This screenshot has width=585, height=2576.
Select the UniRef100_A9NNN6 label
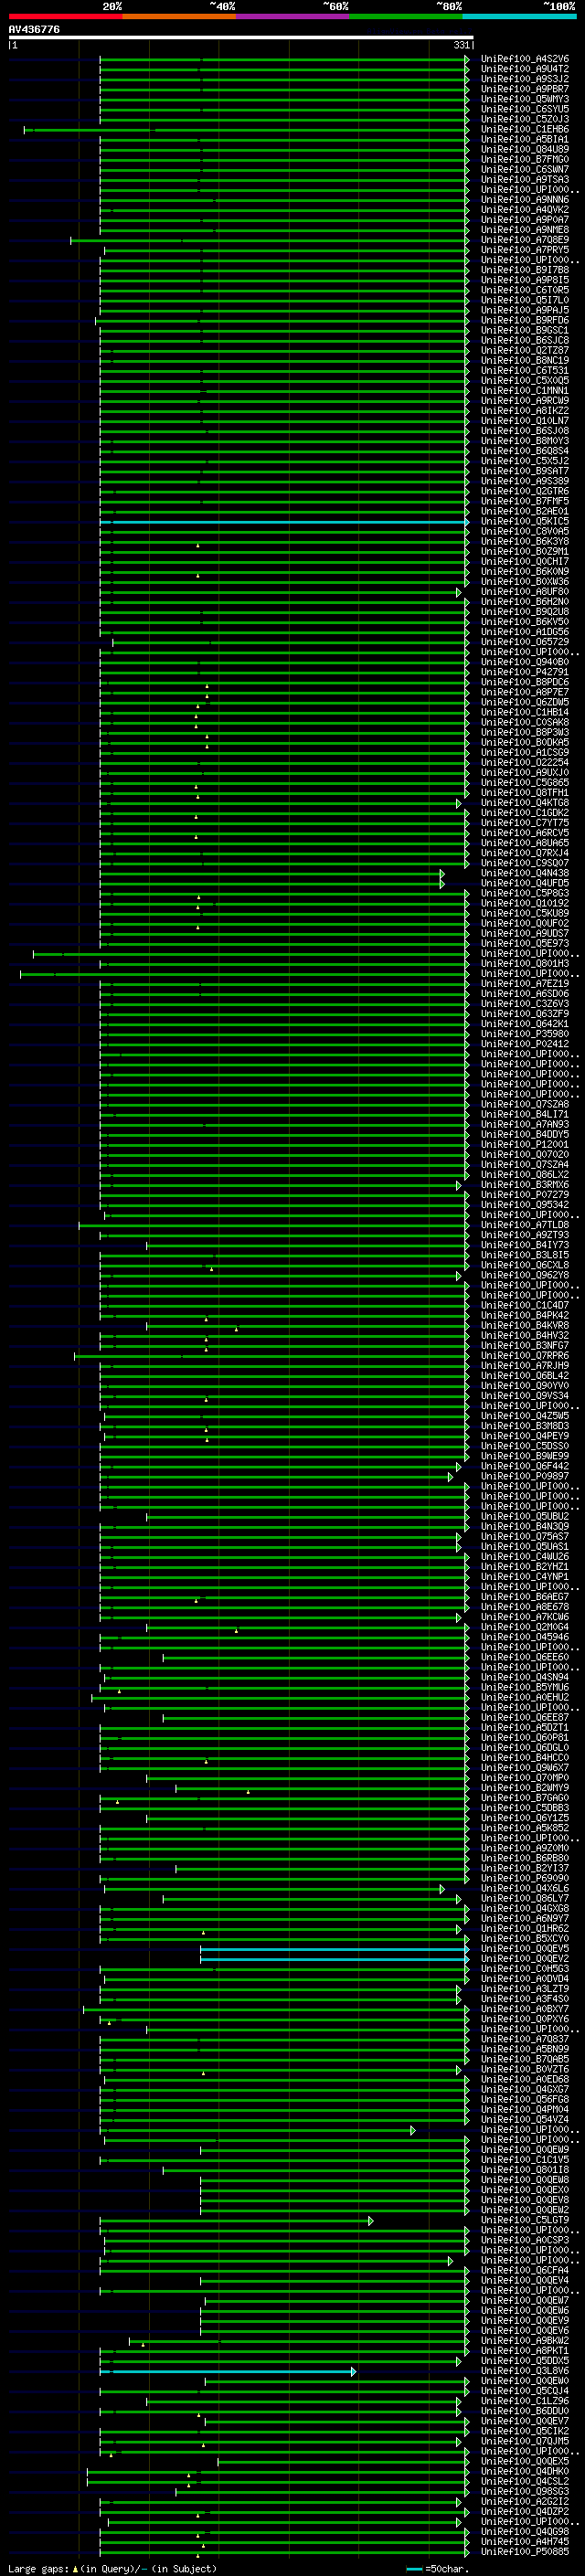(524, 200)
